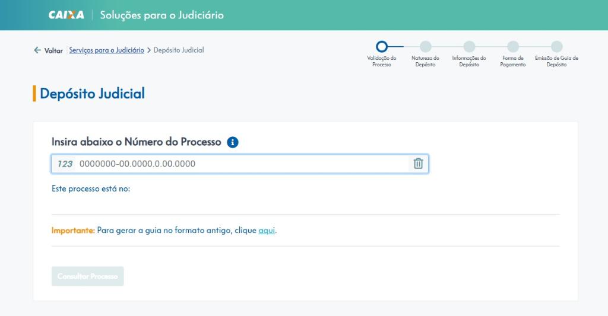This screenshot has width=608, height=316.
Task: Select the Validação do Processo step circle
Action: click(x=382, y=46)
